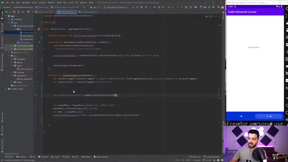Click the Expand All icon in Project panel
The height and width of the screenshot is (162, 288).
pyautogui.click(x=18, y=12)
